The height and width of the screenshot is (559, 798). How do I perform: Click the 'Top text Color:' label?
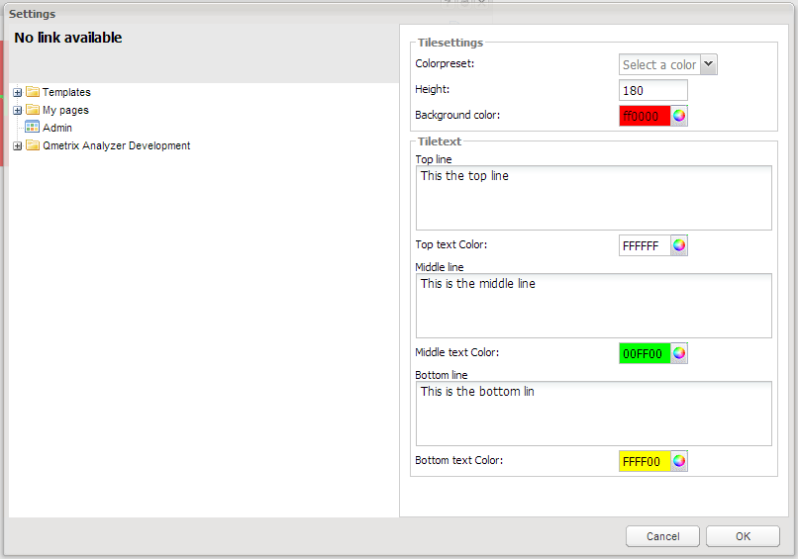(450, 244)
